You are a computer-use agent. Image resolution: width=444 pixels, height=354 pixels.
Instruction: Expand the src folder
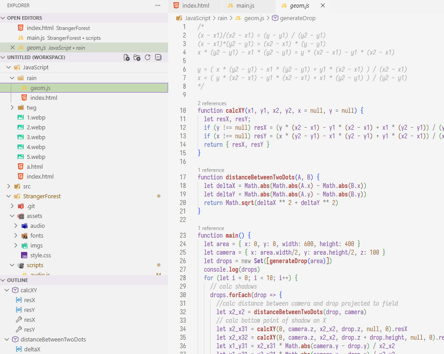pyautogui.click(x=8, y=186)
